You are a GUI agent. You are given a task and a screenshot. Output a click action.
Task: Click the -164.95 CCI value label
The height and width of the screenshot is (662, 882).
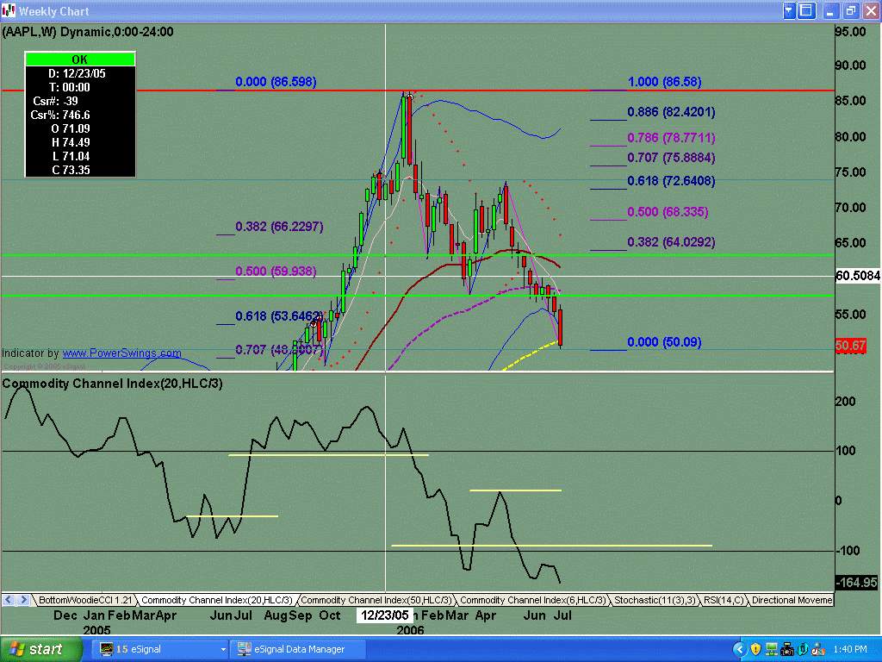click(857, 582)
